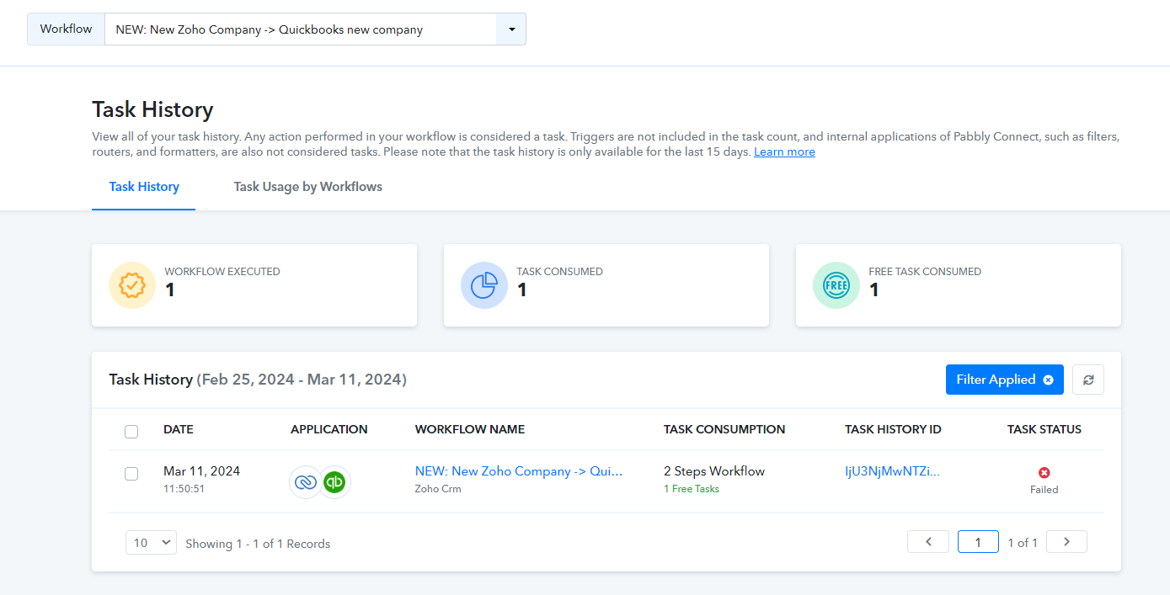Click the Showing 1 - 1 of 1 Records text
This screenshot has width=1170, height=595.
click(x=258, y=544)
